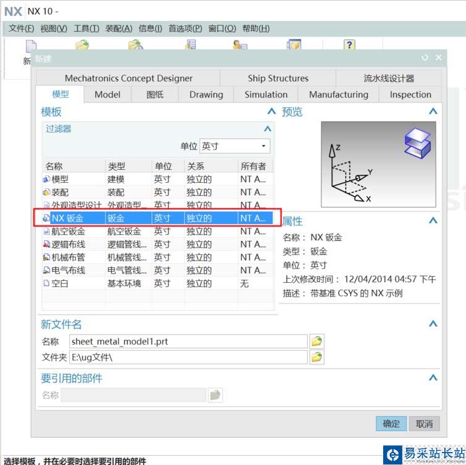Switch to 流水线设计器 tab
This screenshot has width=466, height=465.
pyautogui.click(x=389, y=78)
